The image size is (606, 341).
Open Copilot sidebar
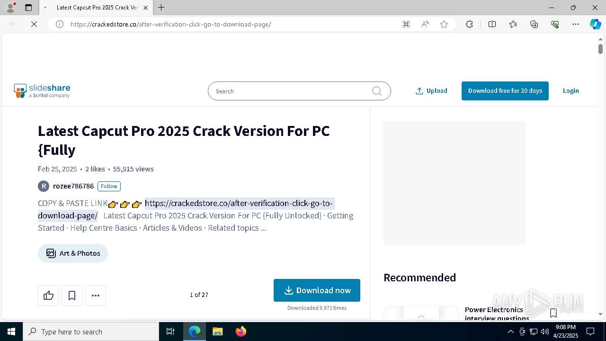pos(595,24)
